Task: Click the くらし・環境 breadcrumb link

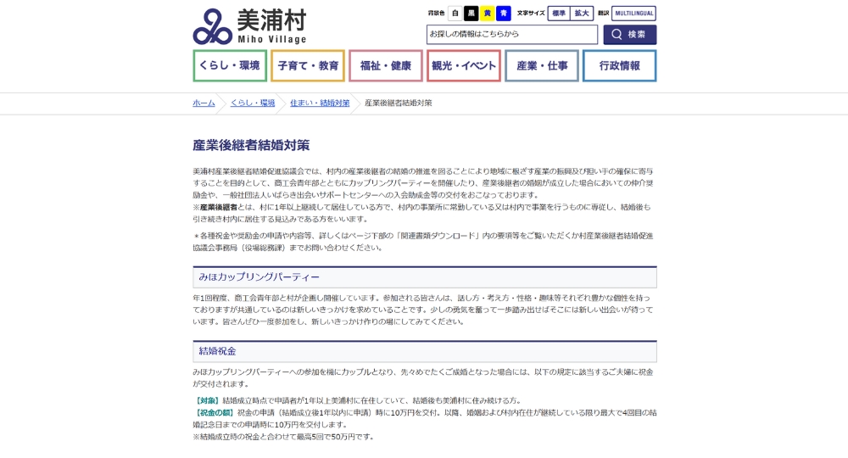Action: pos(253,103)
